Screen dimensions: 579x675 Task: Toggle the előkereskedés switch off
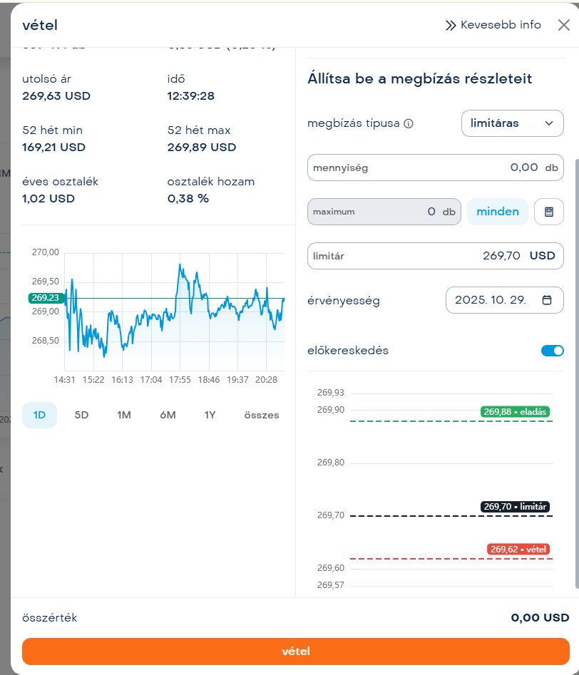click(x=553, y=351)
